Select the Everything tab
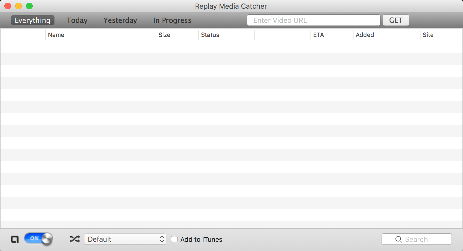This screenshot has height=251, width=463. pyautogui.click(x=33, y=20)
